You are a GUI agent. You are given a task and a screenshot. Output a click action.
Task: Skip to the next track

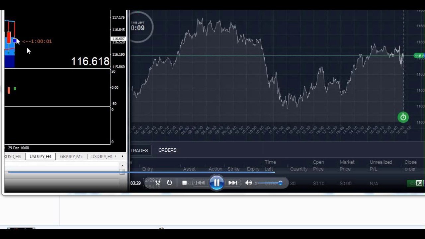[233, 183]
